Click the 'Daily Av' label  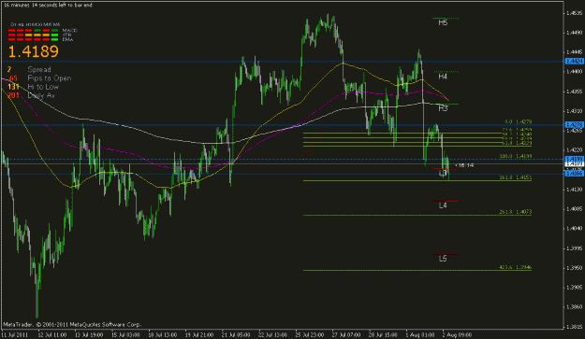[41, 95]
